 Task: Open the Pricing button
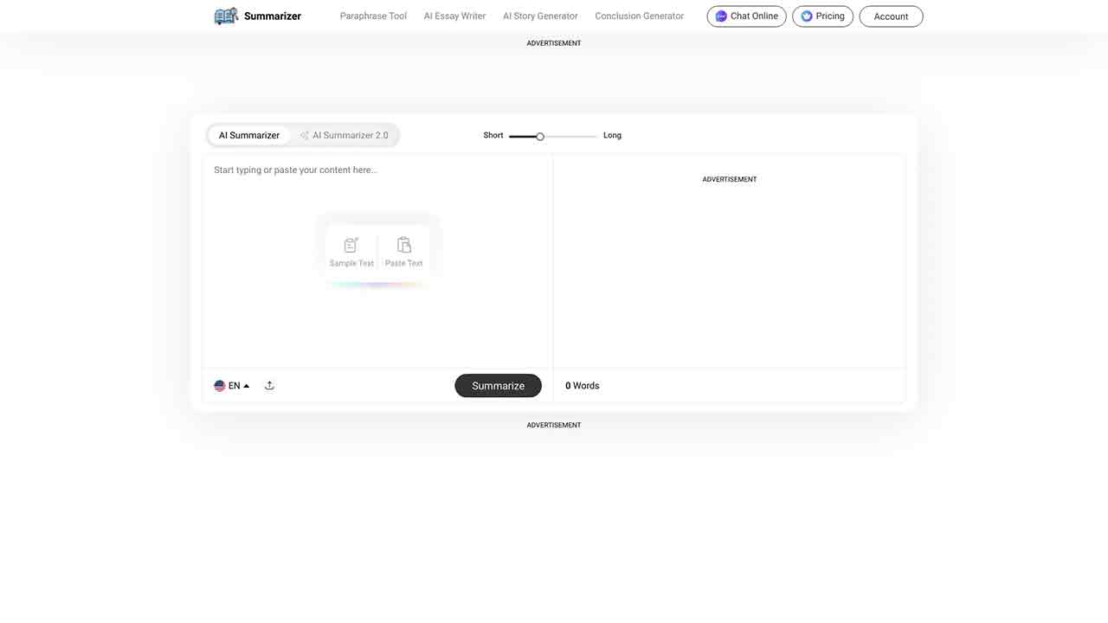pos(822,16)
